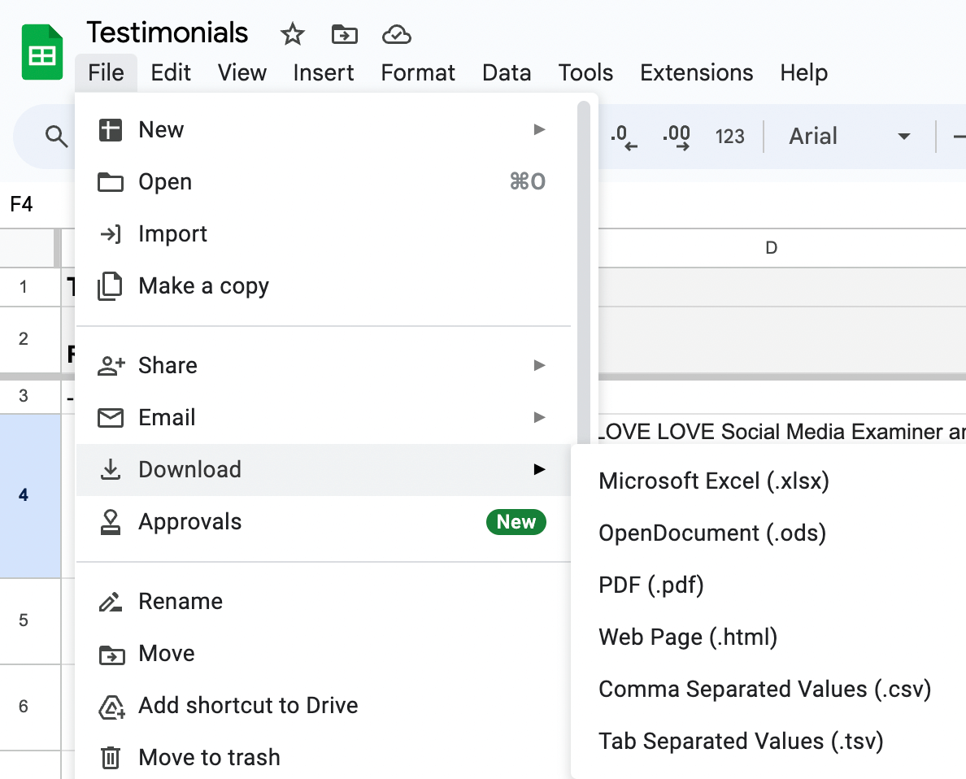Decrease decimal places in toolbar

point(624,137)
